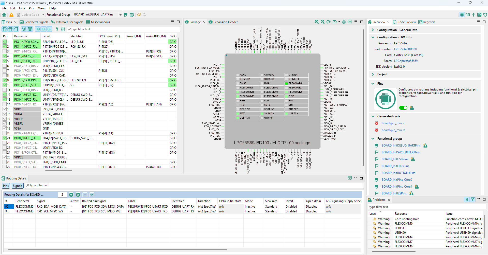This screenshot has height=255, width=488.
Task: Open the Views menu
Action: click(x=42, y=8)
